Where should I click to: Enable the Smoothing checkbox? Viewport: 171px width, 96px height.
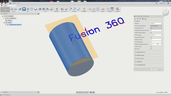(x=135, y=62)
